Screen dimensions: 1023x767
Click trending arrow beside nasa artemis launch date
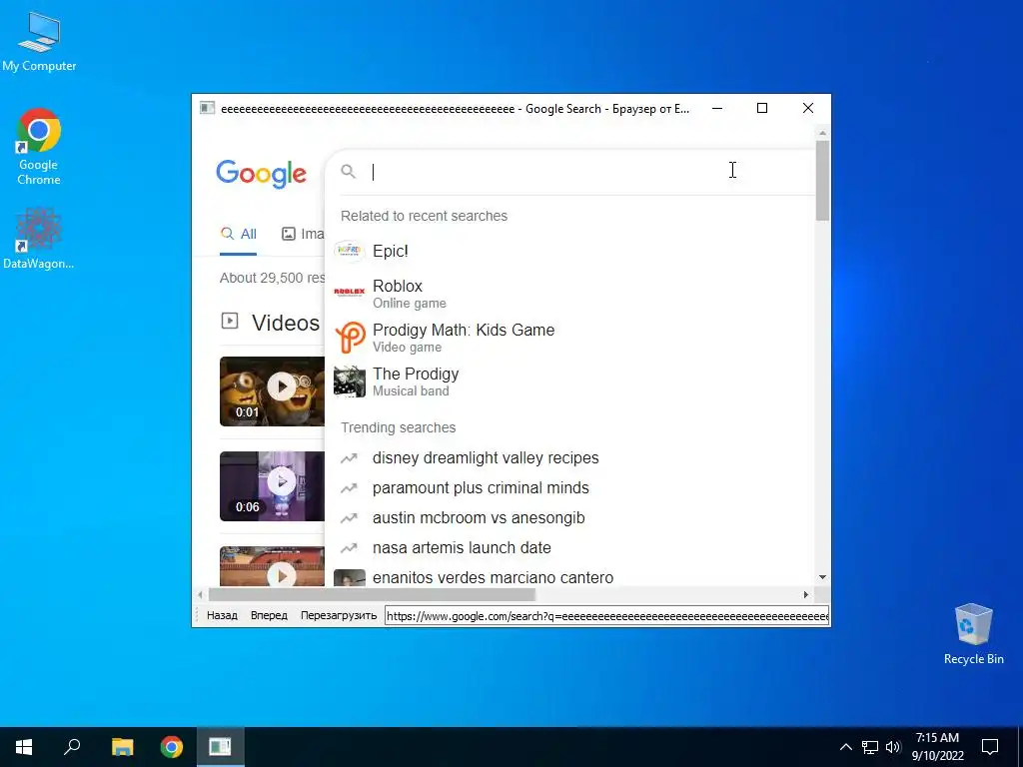[349, 548]
